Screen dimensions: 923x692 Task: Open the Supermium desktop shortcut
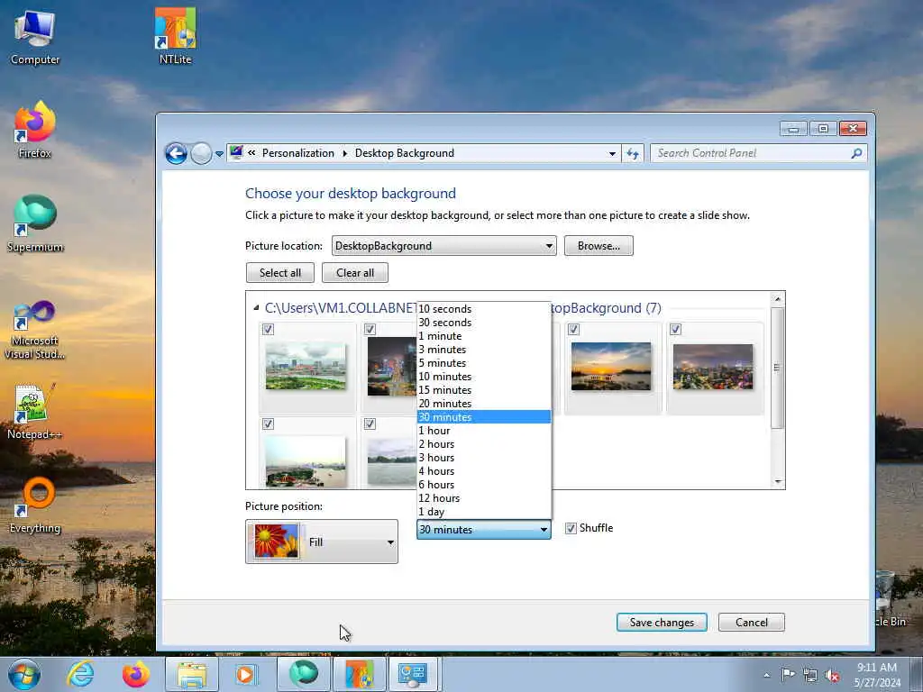tap(35, 223)
